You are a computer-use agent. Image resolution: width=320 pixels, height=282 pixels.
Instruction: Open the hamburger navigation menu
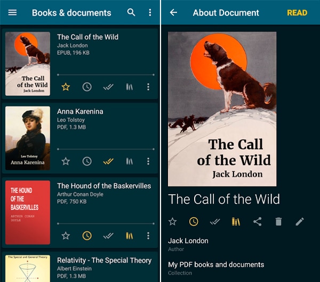12,13
